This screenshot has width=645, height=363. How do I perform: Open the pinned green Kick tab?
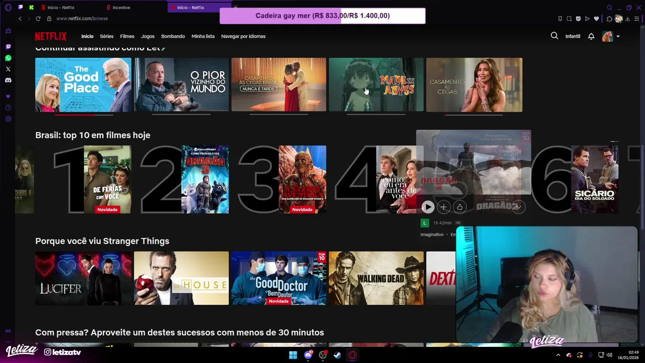click(31, 8)
